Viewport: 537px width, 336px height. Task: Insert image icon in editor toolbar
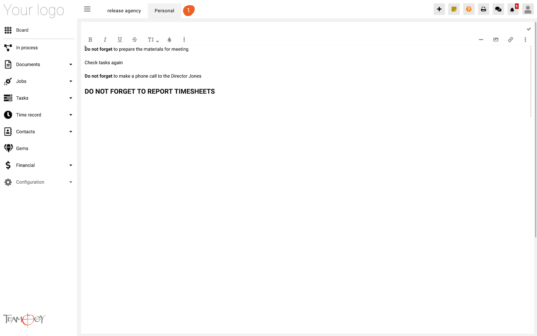[x=496, y=40]
